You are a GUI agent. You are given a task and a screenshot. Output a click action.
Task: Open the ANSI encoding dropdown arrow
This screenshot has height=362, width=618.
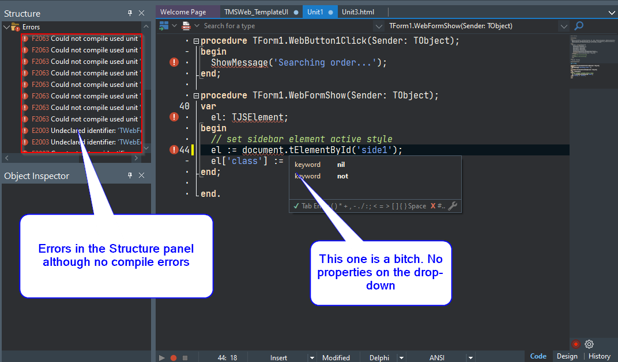(470, 357)
